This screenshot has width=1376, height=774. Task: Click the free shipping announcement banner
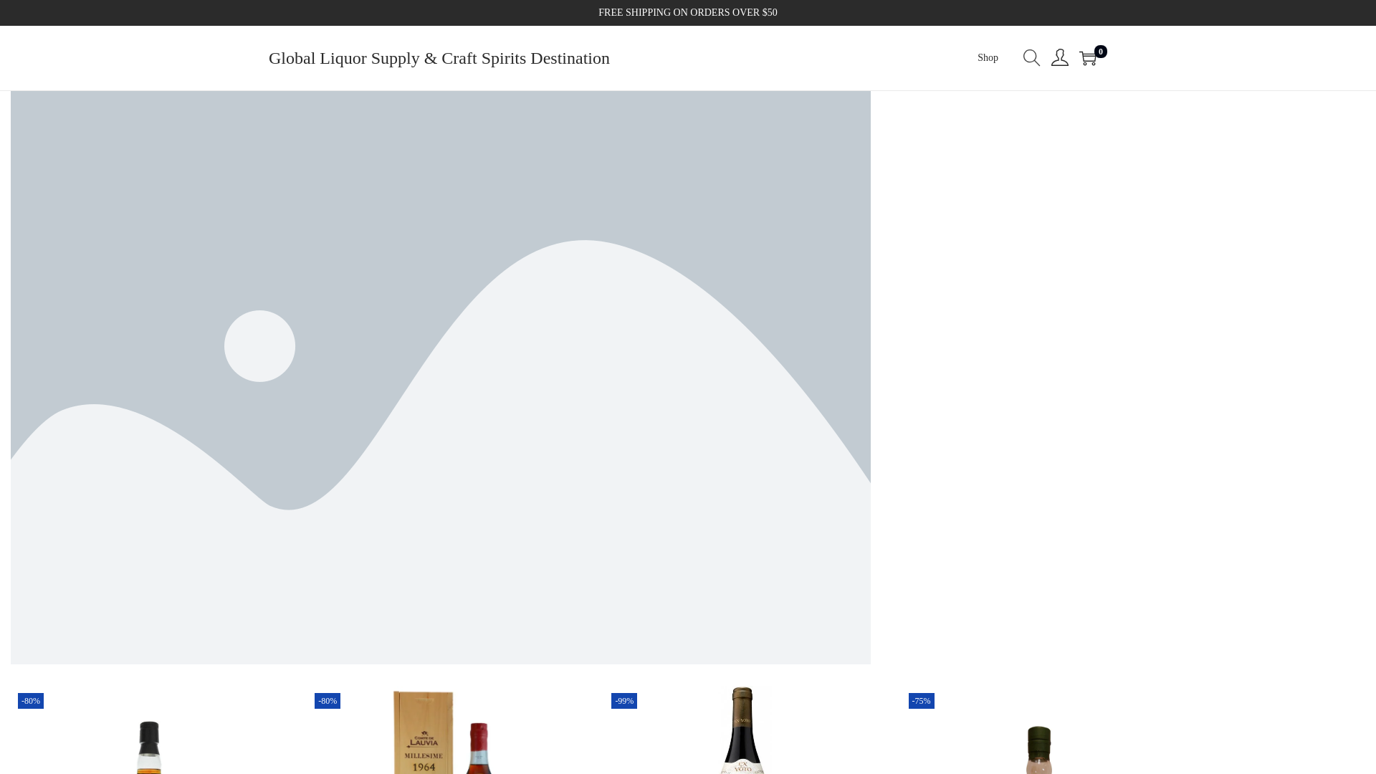[x=688, y=13]
